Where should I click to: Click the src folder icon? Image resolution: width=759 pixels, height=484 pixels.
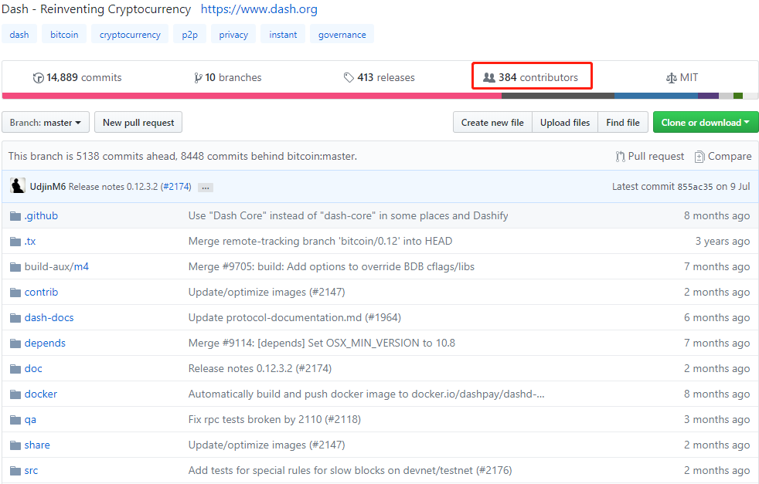(x=15, y=470)
